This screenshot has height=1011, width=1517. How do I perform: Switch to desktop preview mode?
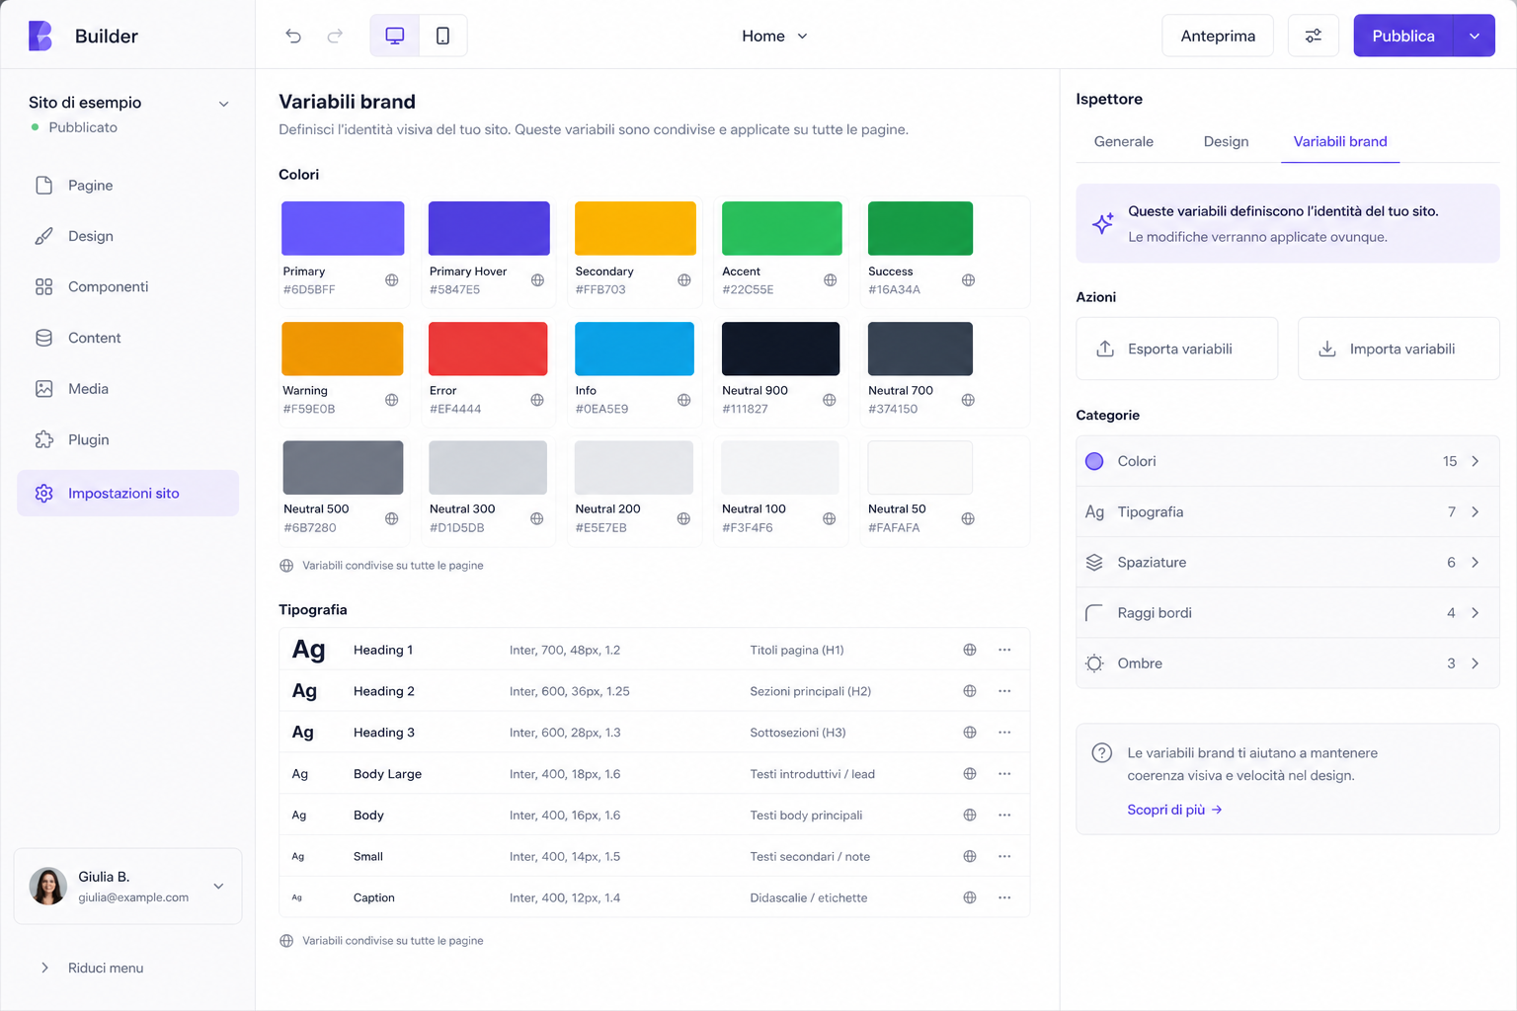pos(395,36)
